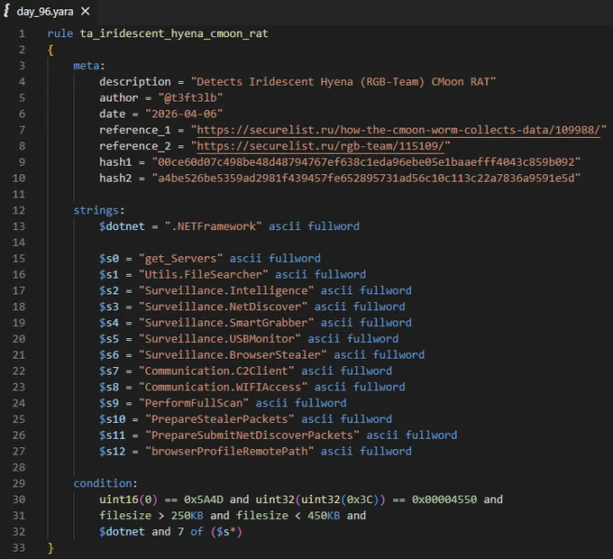Click the "PrepareSubmitNetDiscoverPackets" string
The width and height of the screenshot is (613, 559).
(x=252, y=435)
